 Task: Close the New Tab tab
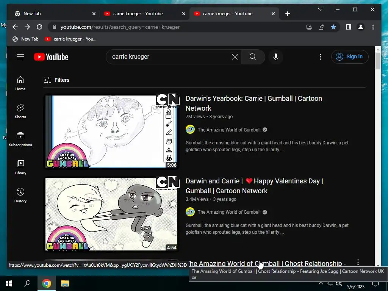94,14
